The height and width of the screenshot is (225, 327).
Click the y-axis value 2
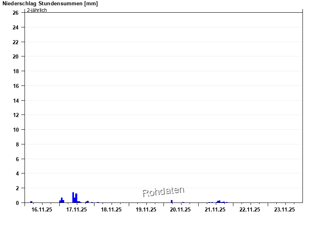tap(17, 188)
